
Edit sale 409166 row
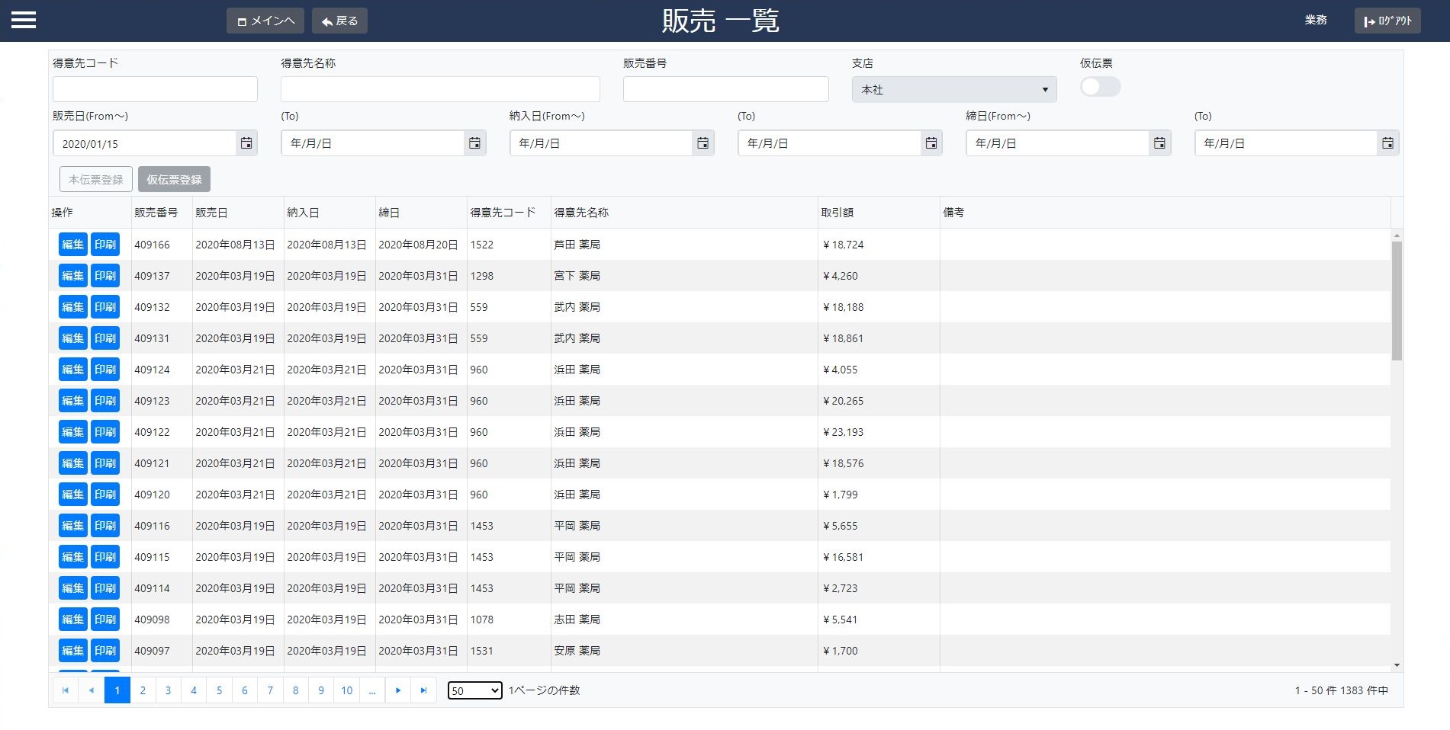tap(73, 245)
